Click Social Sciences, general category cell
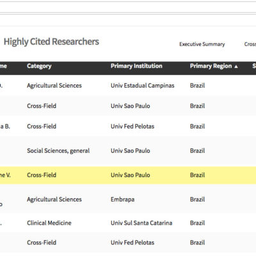Screen dimensions: 256x256 click(58, 151)
